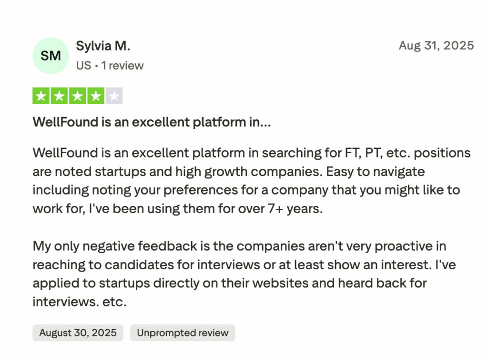This screenshot has height=362, width=488.
Task: Open reviewer Sylvia M.'s profile name
Action: (x=103, y=46)
